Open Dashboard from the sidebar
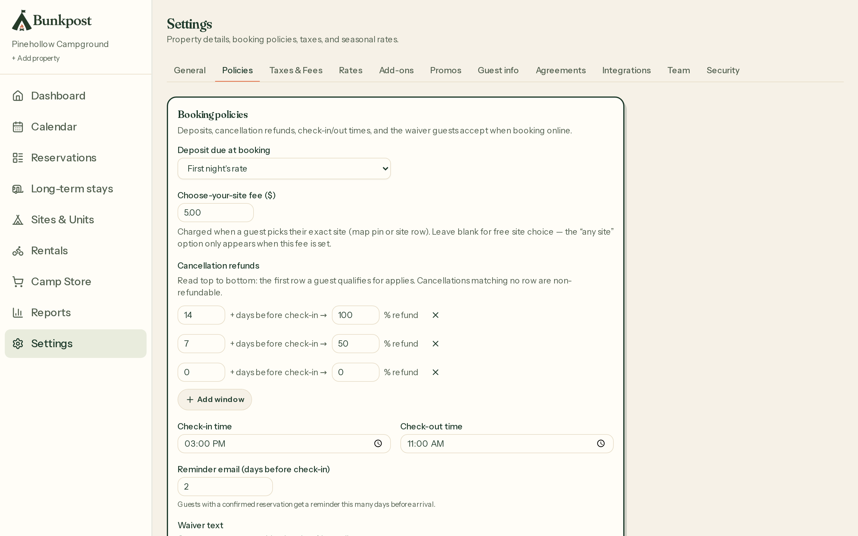Screen dimensions: 858x536 75,96
